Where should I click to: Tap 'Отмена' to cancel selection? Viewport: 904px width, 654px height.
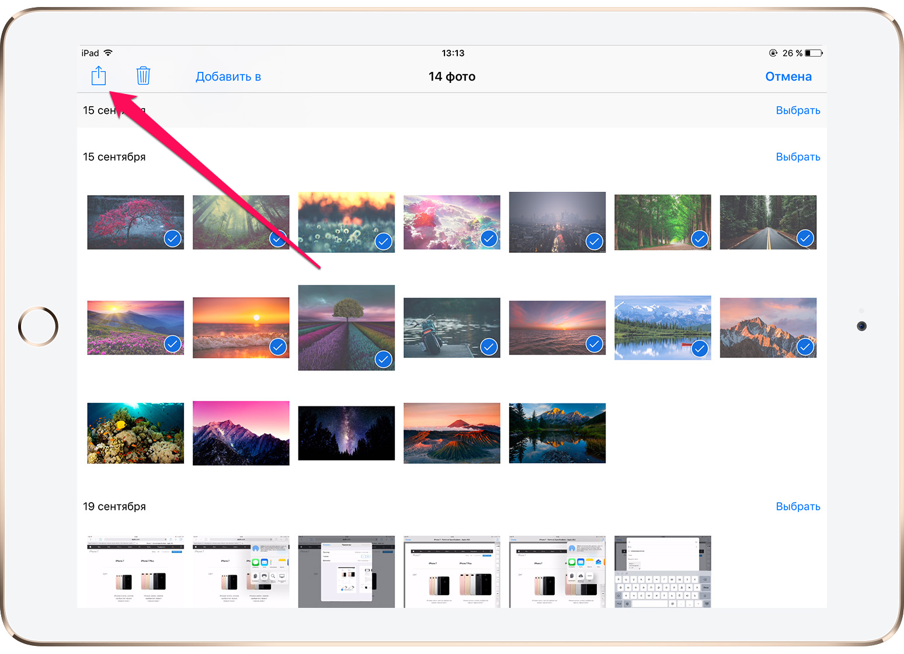(x=788, y=76)
